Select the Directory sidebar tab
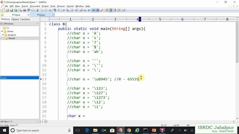The height and width of the screenshot is (134, 239). pyautogui.click(x=5, y=19)
